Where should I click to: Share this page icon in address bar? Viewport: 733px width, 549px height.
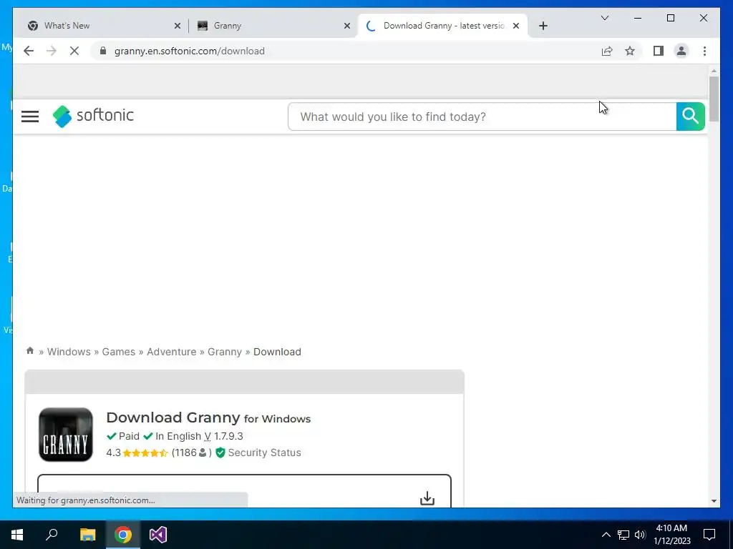coord(607,51)
